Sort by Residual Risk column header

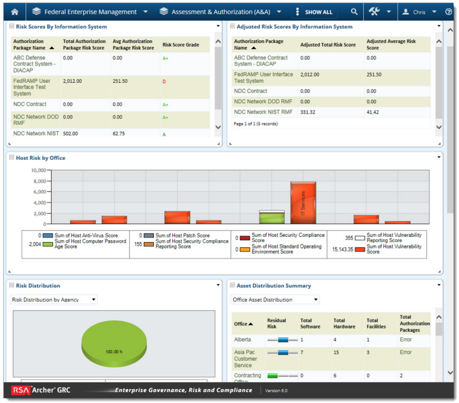tap(276, 323)
